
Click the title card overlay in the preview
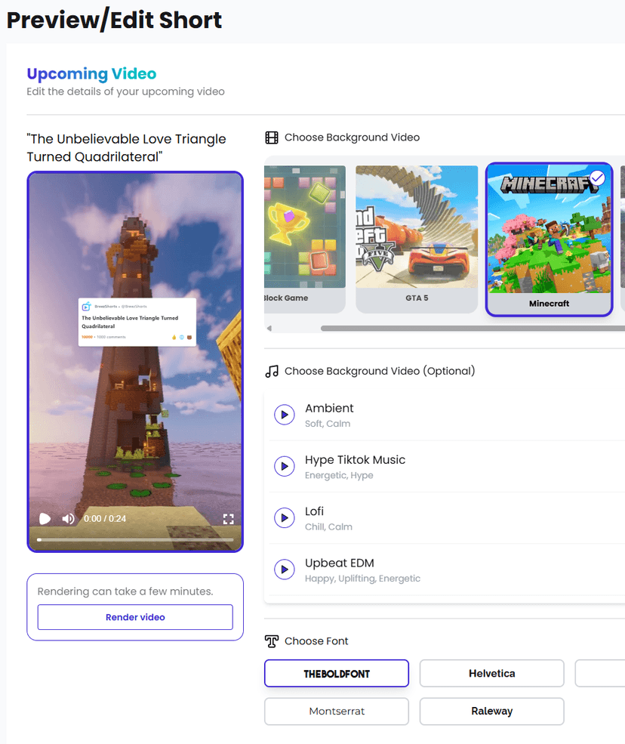click(137, 322)
